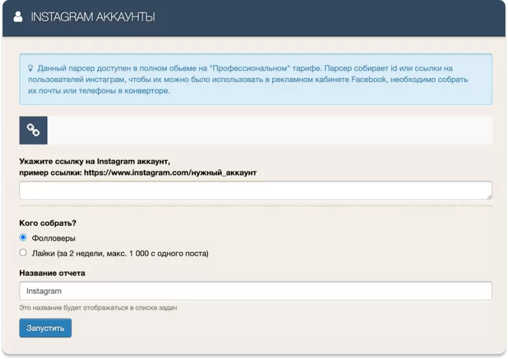
Task: Click the Название отчета label
Action: point(52,273)
